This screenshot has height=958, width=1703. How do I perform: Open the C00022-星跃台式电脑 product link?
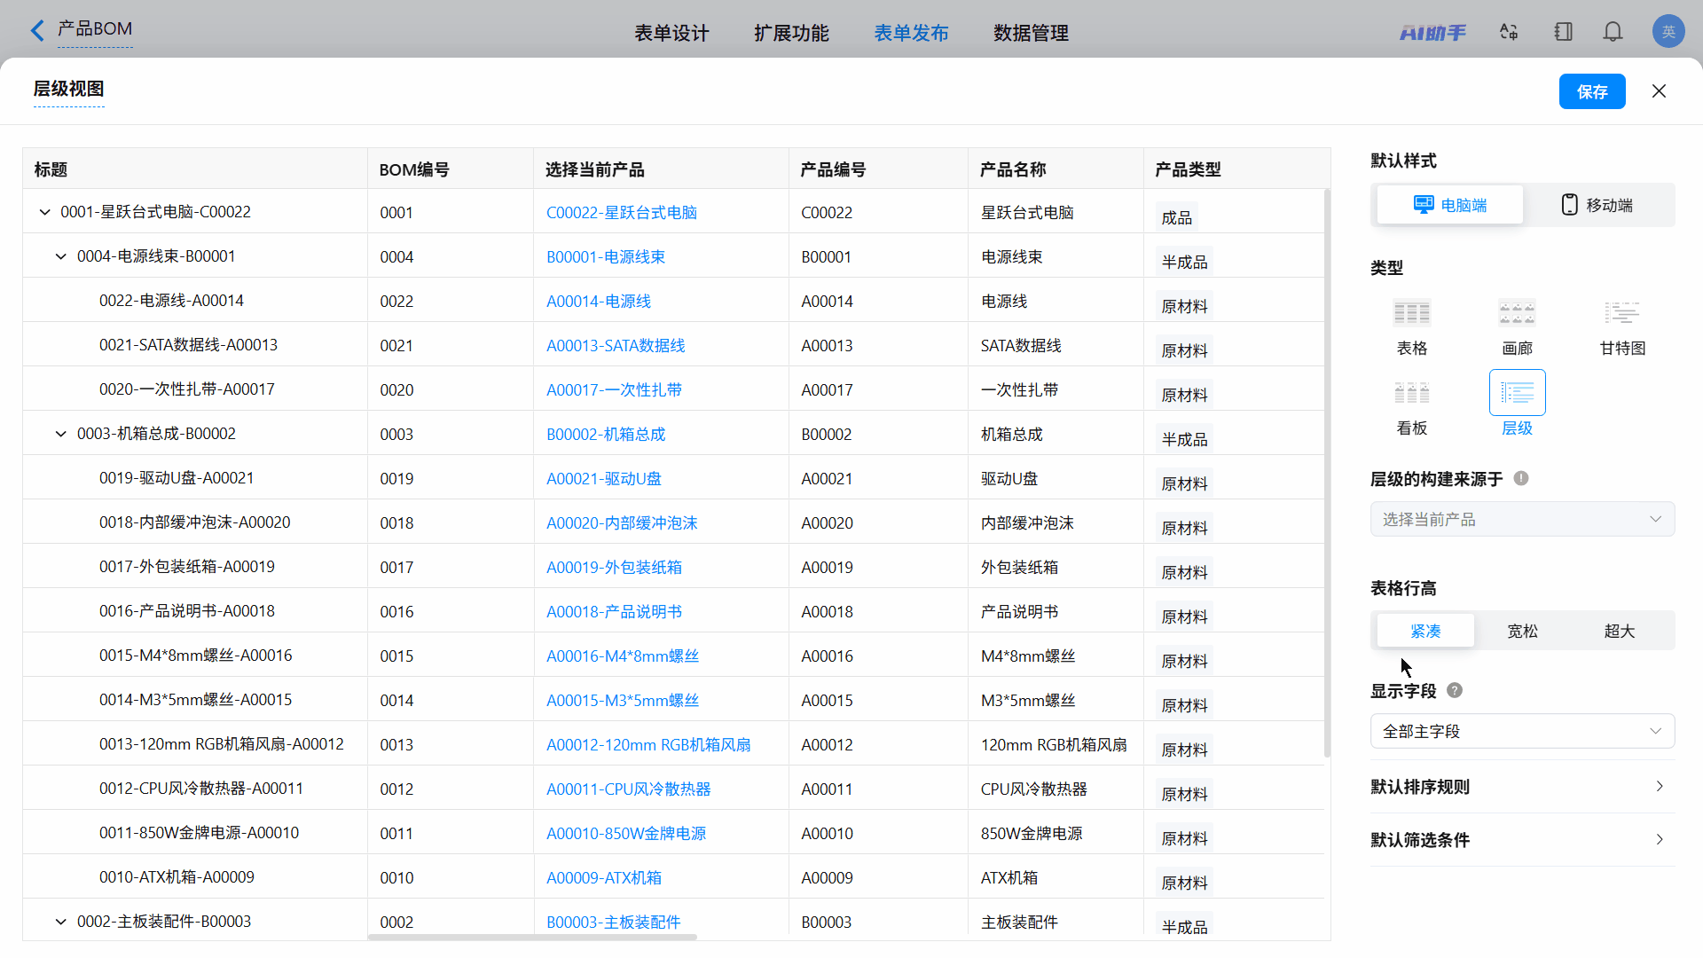coord(621,213)
